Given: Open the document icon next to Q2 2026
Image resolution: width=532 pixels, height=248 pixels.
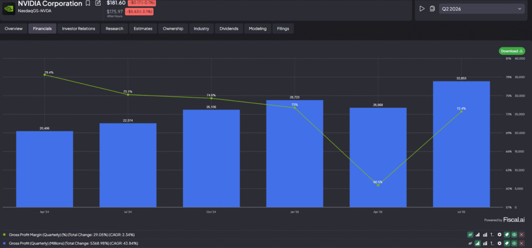Looking at the screenshot, I should click(x=432, y=9).
